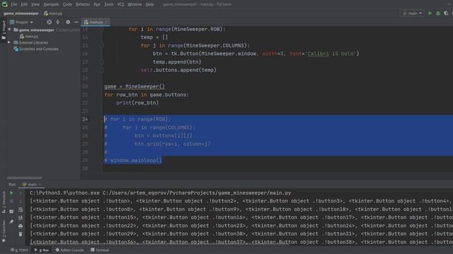This screenshot has width=453, height=254.
Task: Toggle soft-wrap in Run console
Action: [x=21, y=210]
